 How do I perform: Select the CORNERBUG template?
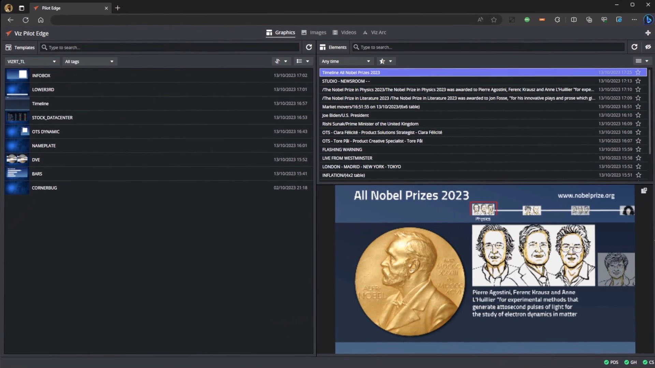click(x=158, y=187)
